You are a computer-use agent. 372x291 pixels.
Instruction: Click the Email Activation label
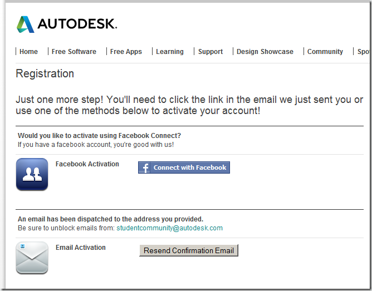(x=81, y=248)
